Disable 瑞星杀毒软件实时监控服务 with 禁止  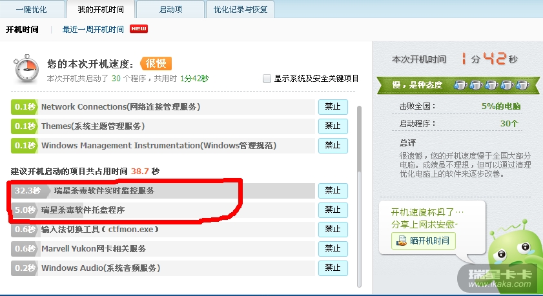tap(333, 190)
